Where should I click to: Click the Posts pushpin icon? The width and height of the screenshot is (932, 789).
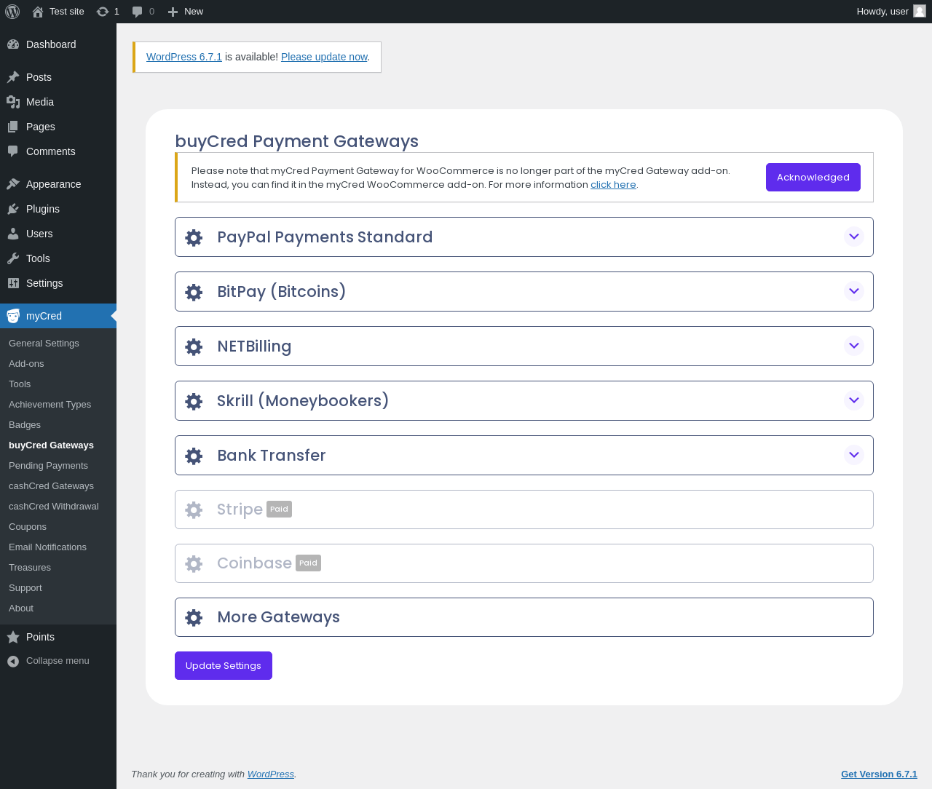(13, 77)
